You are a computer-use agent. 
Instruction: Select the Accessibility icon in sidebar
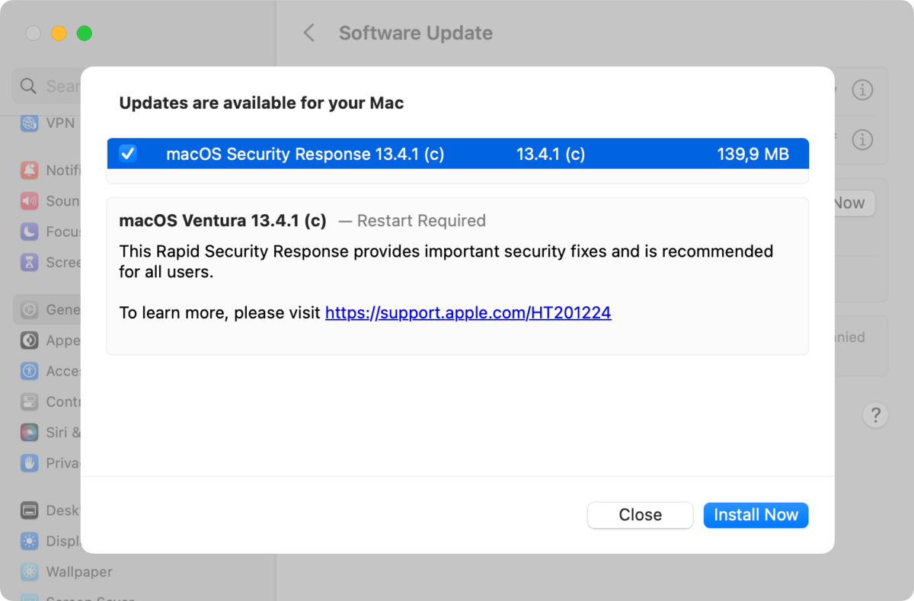pyautogui.click(x=29, y=371)
